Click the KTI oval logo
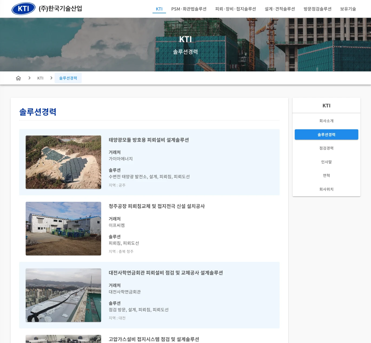 24,9
